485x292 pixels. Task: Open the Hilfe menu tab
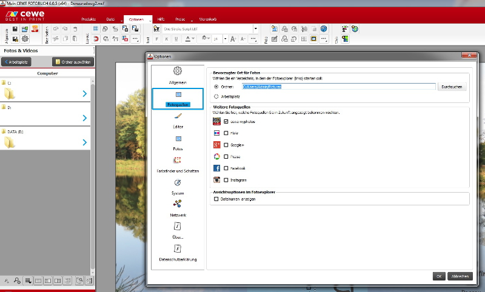point(161,19)
